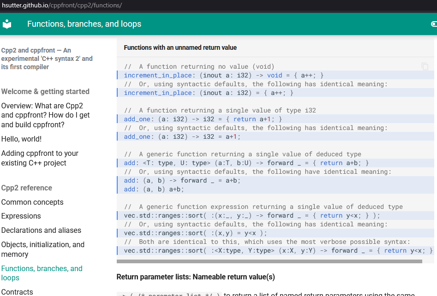Click comment 'A function returning no value (void)'
This screenshot has width=437, height=296.
click(199, 66)
